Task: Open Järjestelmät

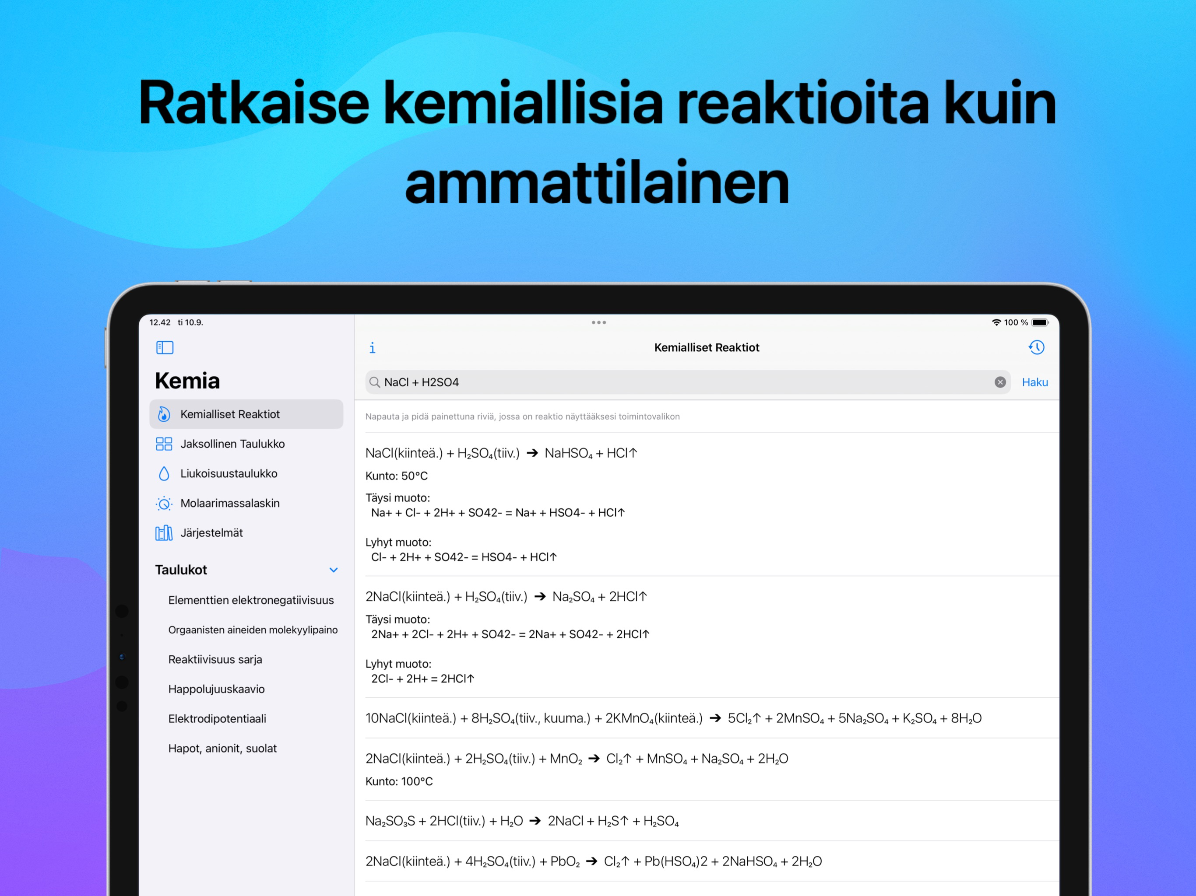Action: point(246,533)
